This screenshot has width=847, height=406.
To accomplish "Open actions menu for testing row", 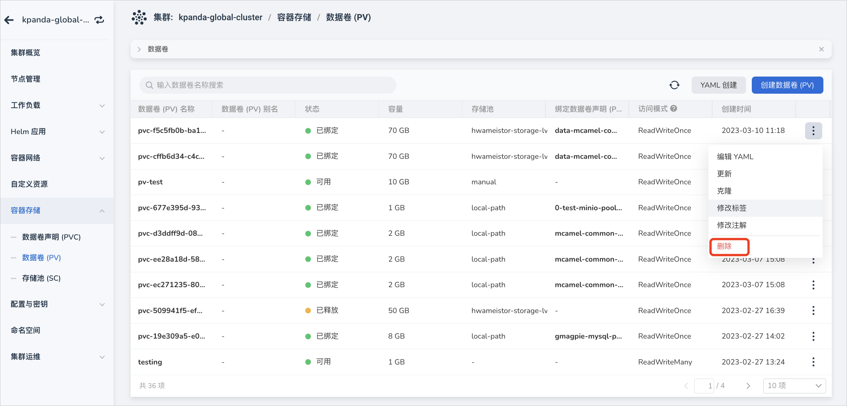I will [813, 362].
